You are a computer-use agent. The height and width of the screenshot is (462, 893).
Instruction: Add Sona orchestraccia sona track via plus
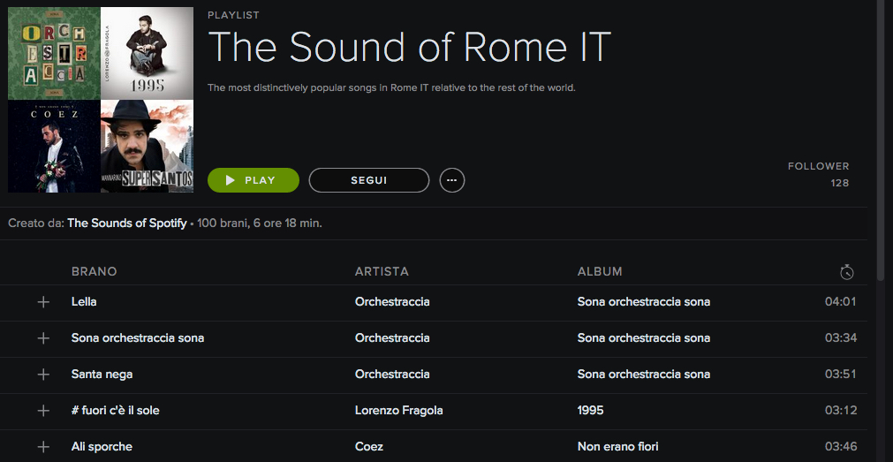tap(43, 338)
